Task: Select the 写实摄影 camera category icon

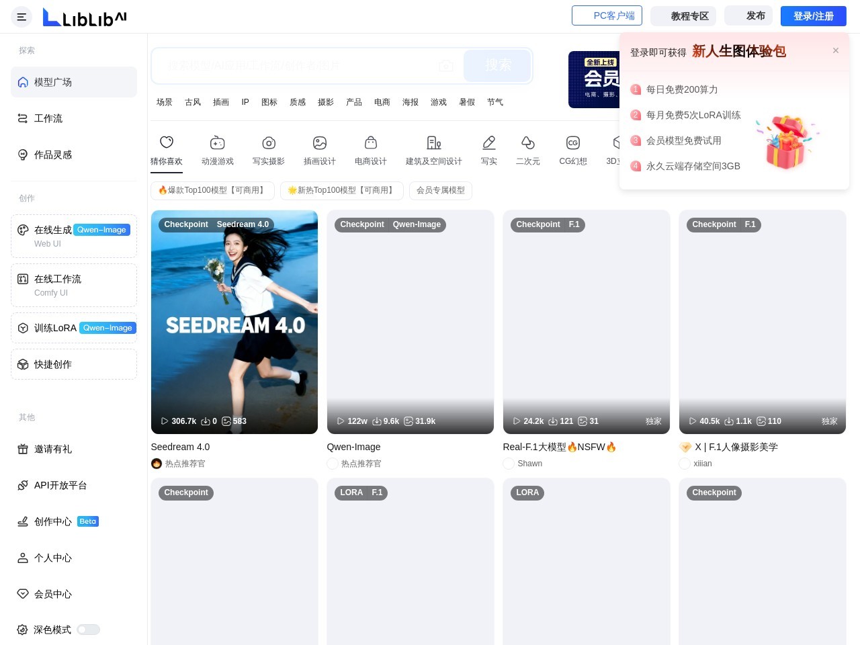Action: tap(269, 143)
